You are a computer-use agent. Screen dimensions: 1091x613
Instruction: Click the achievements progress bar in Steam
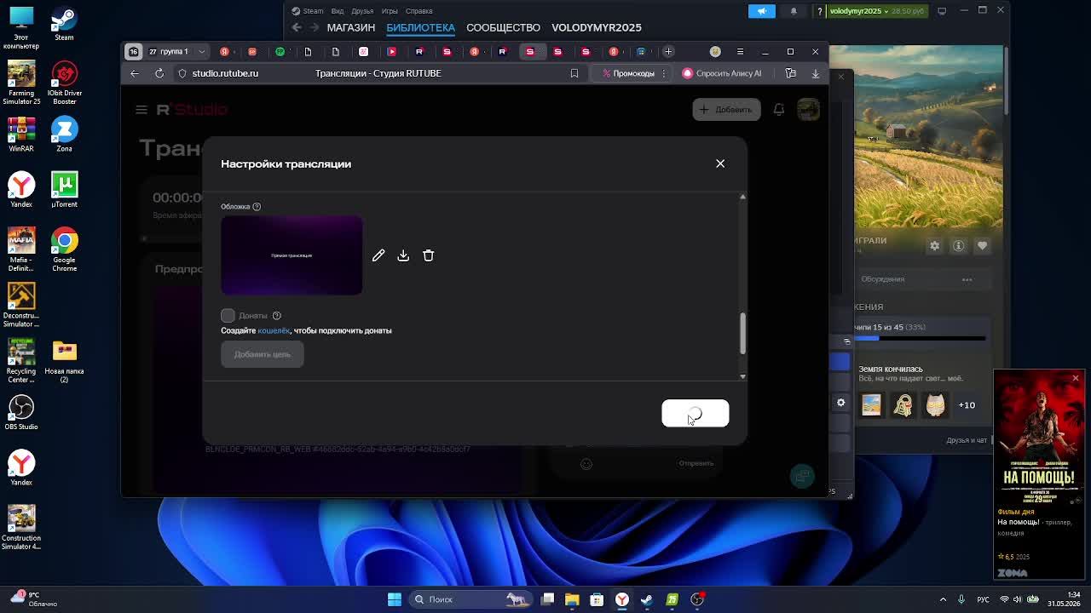click(921, 339)
